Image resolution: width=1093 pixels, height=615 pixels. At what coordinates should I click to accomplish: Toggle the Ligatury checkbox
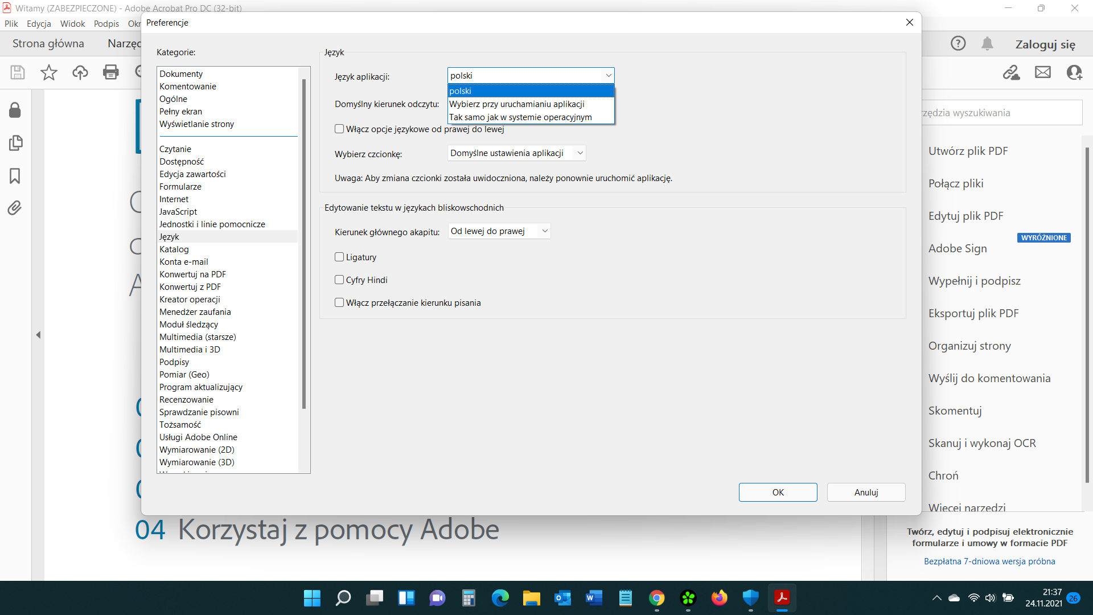click(339, 257)
